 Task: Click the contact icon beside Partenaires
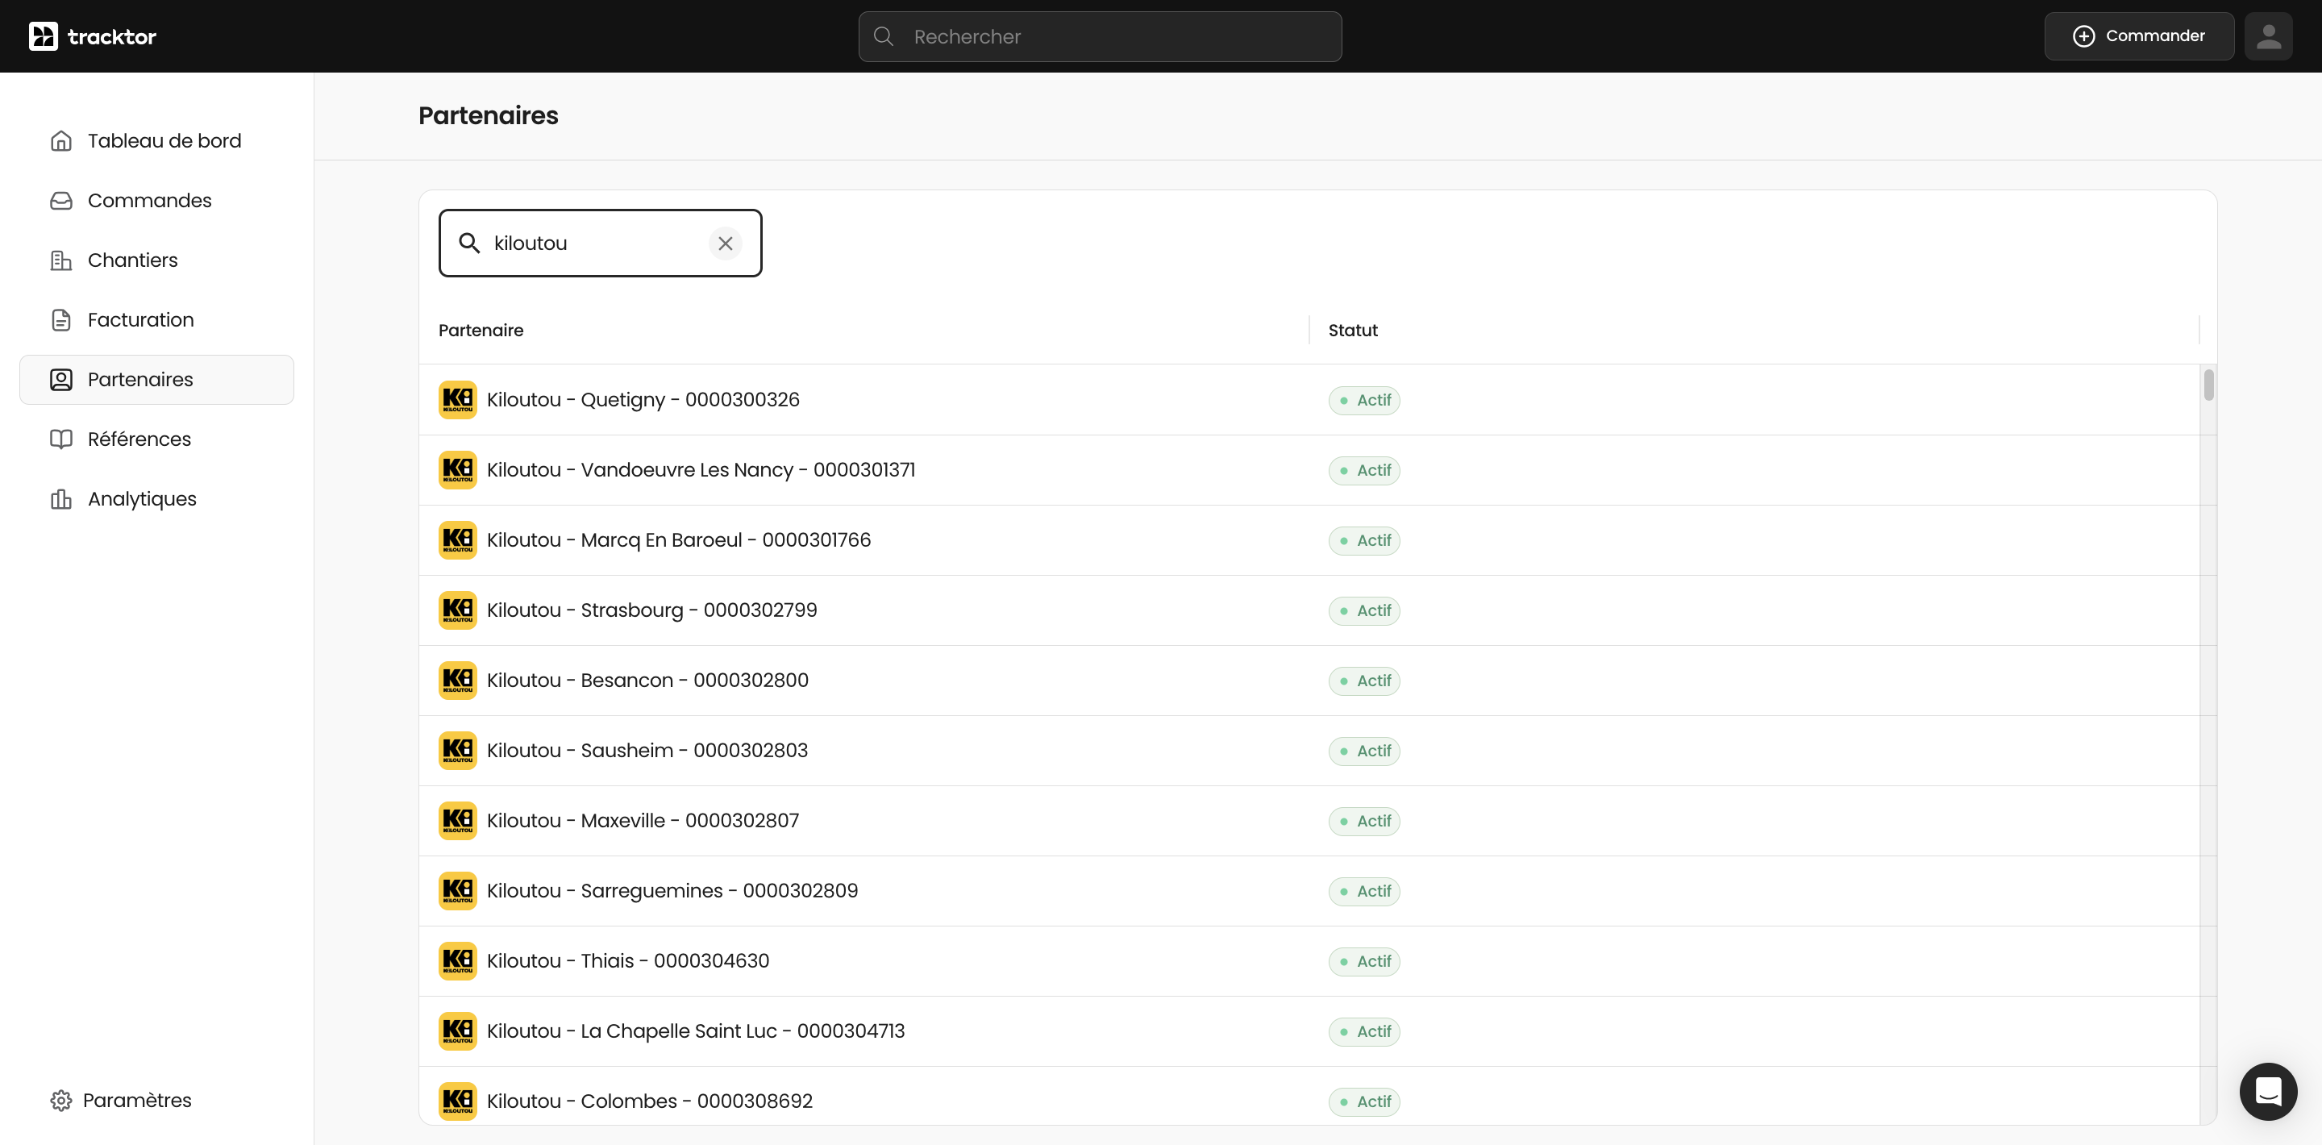pos(61,380)
